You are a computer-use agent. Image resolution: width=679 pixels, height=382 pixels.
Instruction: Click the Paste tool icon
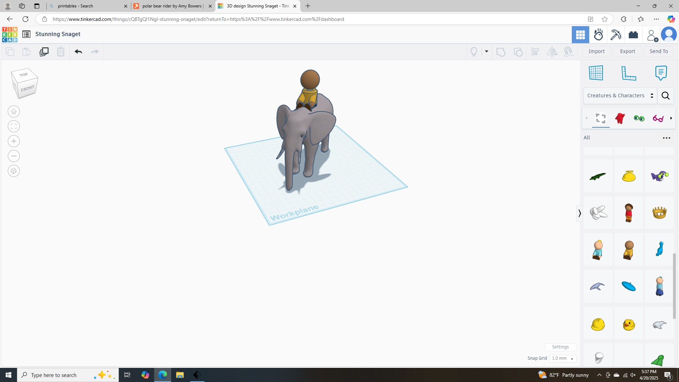coord(27,52)
